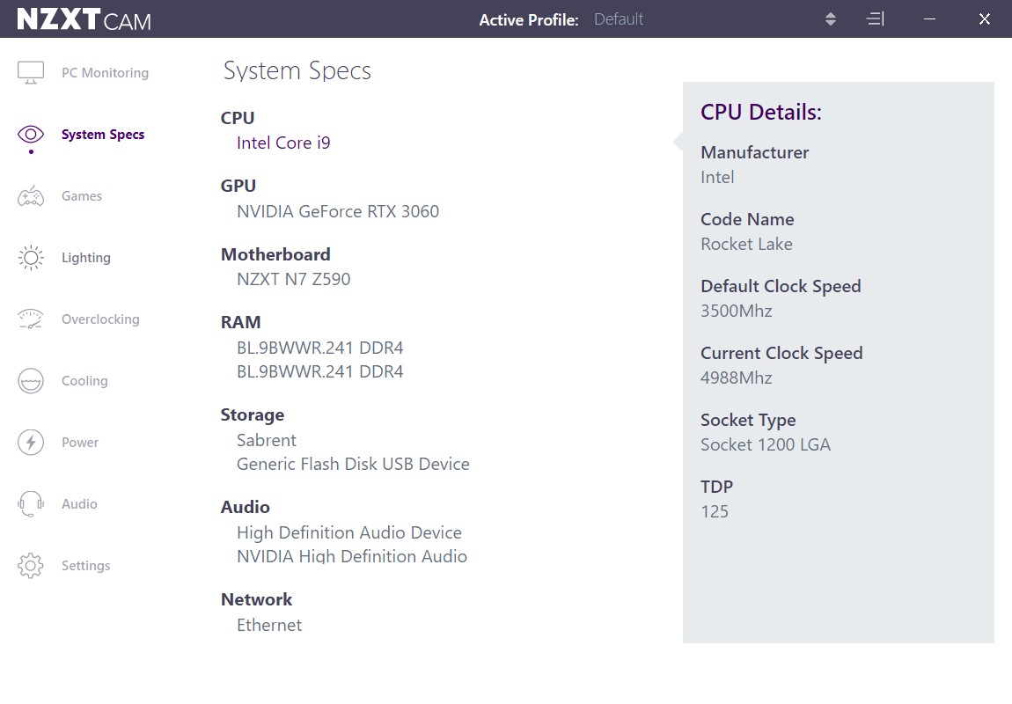This screenshot has width=1012, height=704.
Task: Select Intel Core i9 CPU entry
Action: pos(283,143)
